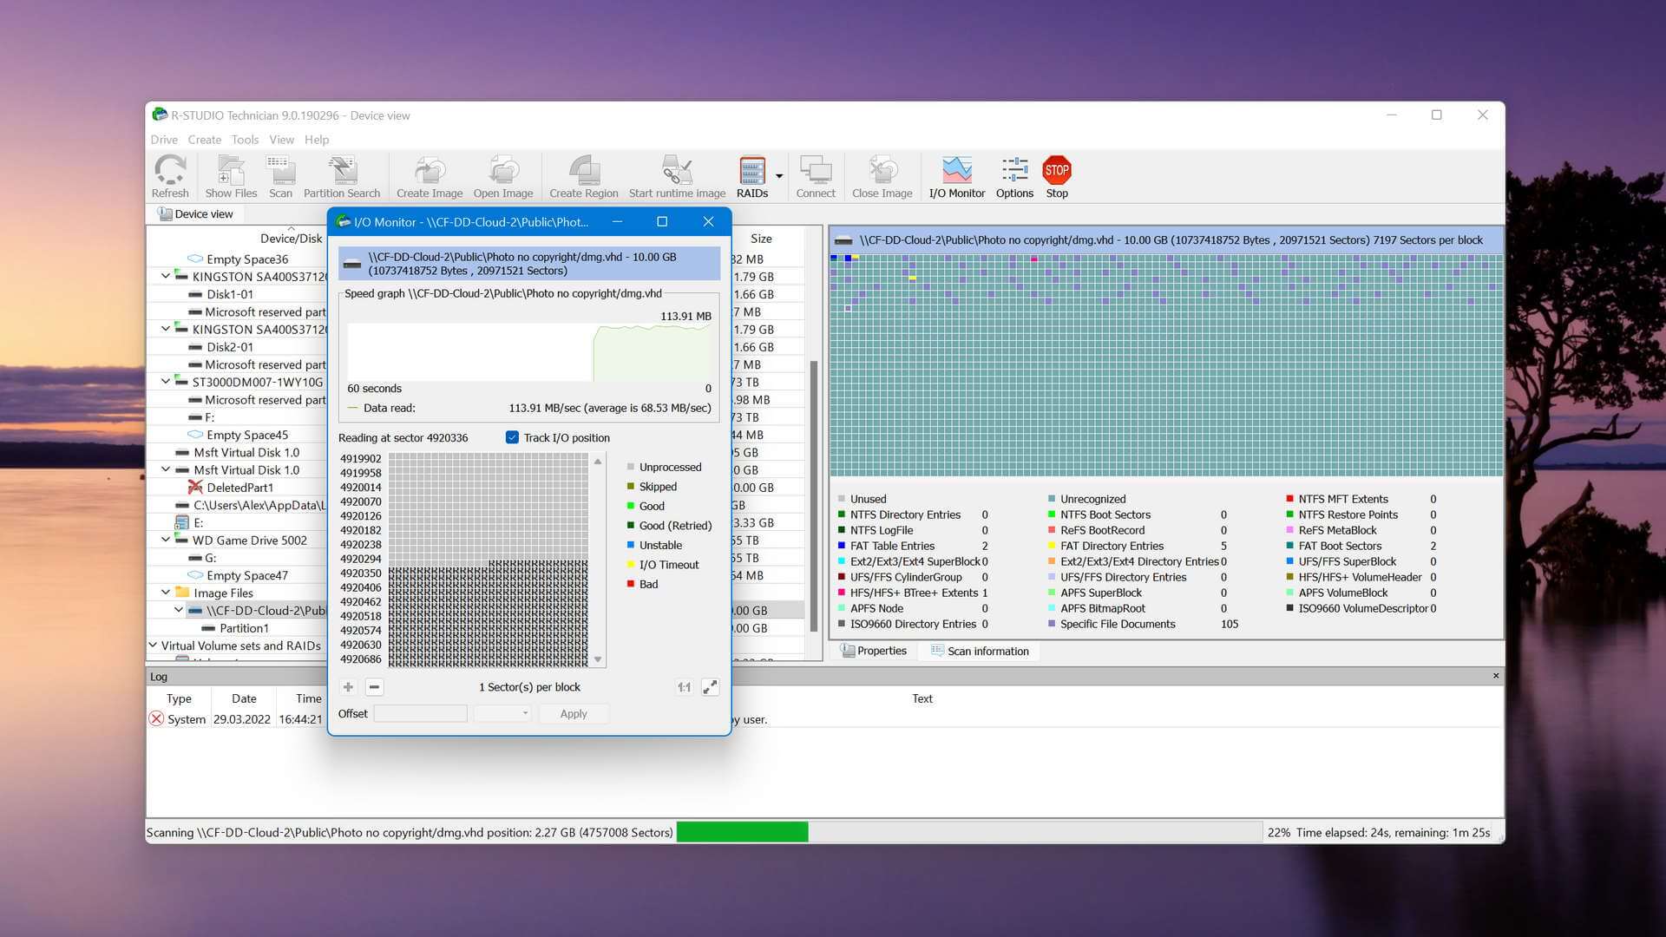Open the View menu

point(281,140)
